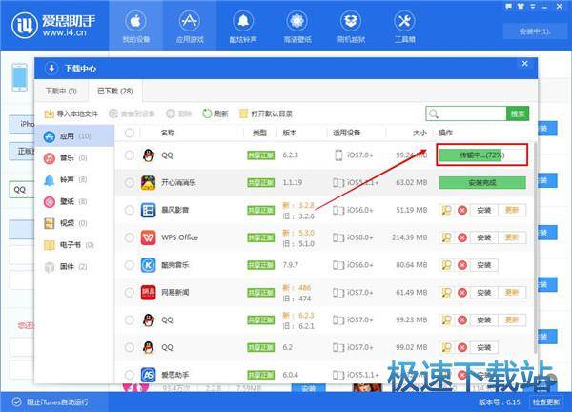This screenshot has width=572, height=412.
Task: Click the locate-file icon in QQ 99.23 MB row
Action: pyautogui.click(x=446, y=320)
